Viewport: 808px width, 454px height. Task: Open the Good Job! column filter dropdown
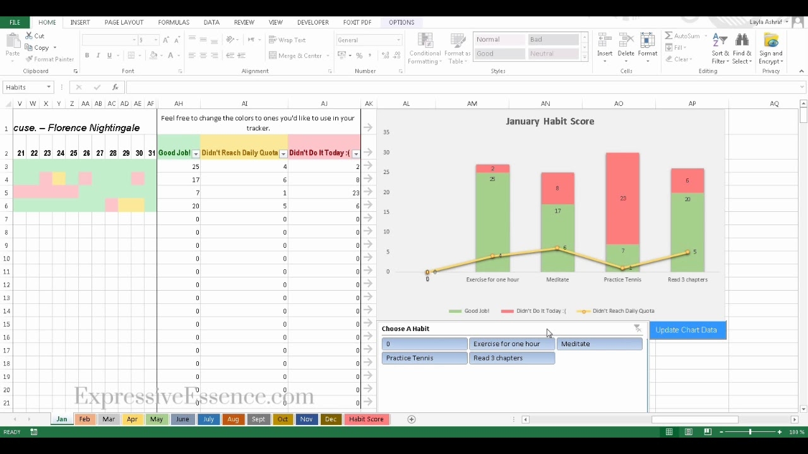[x=196, y=153]
